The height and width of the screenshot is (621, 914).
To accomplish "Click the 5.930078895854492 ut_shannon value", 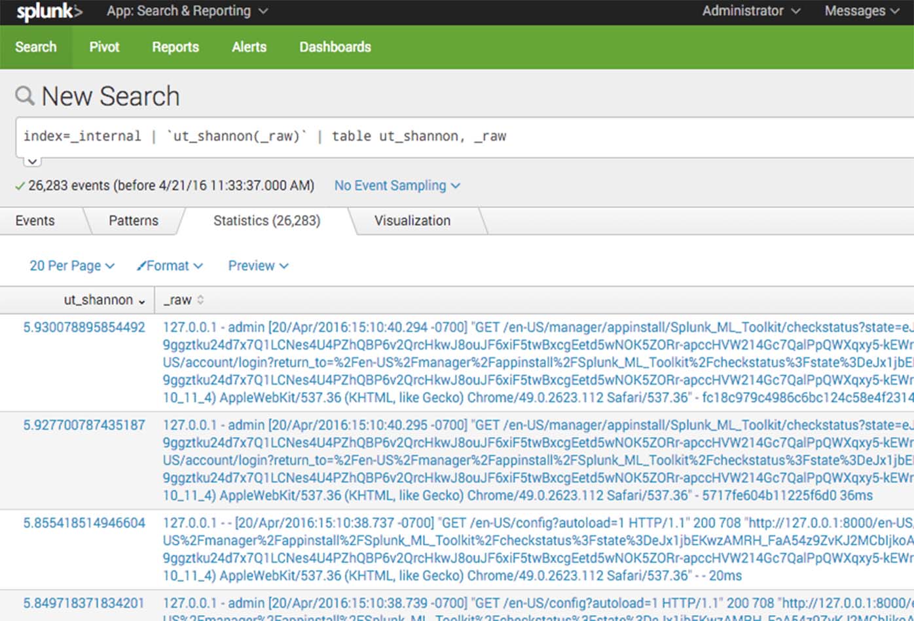I will pyautogui.click(x=84, y=327).
